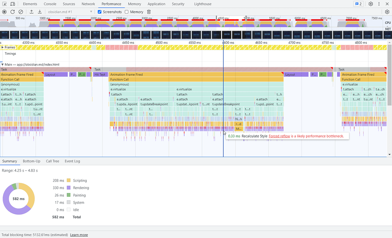This screenshot has width=392, height=238.
Task: Open the Security tab
Action: [178, 4]
